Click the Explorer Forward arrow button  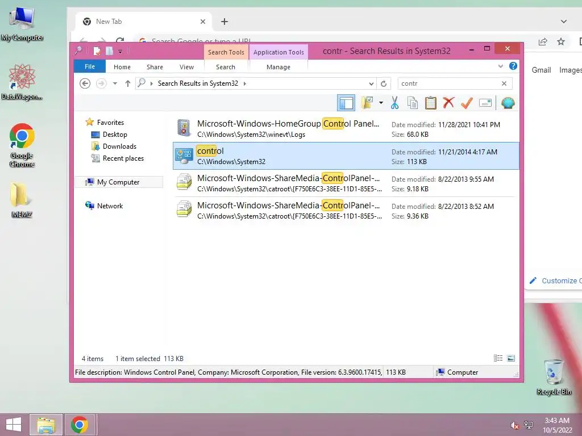point(101,83)
